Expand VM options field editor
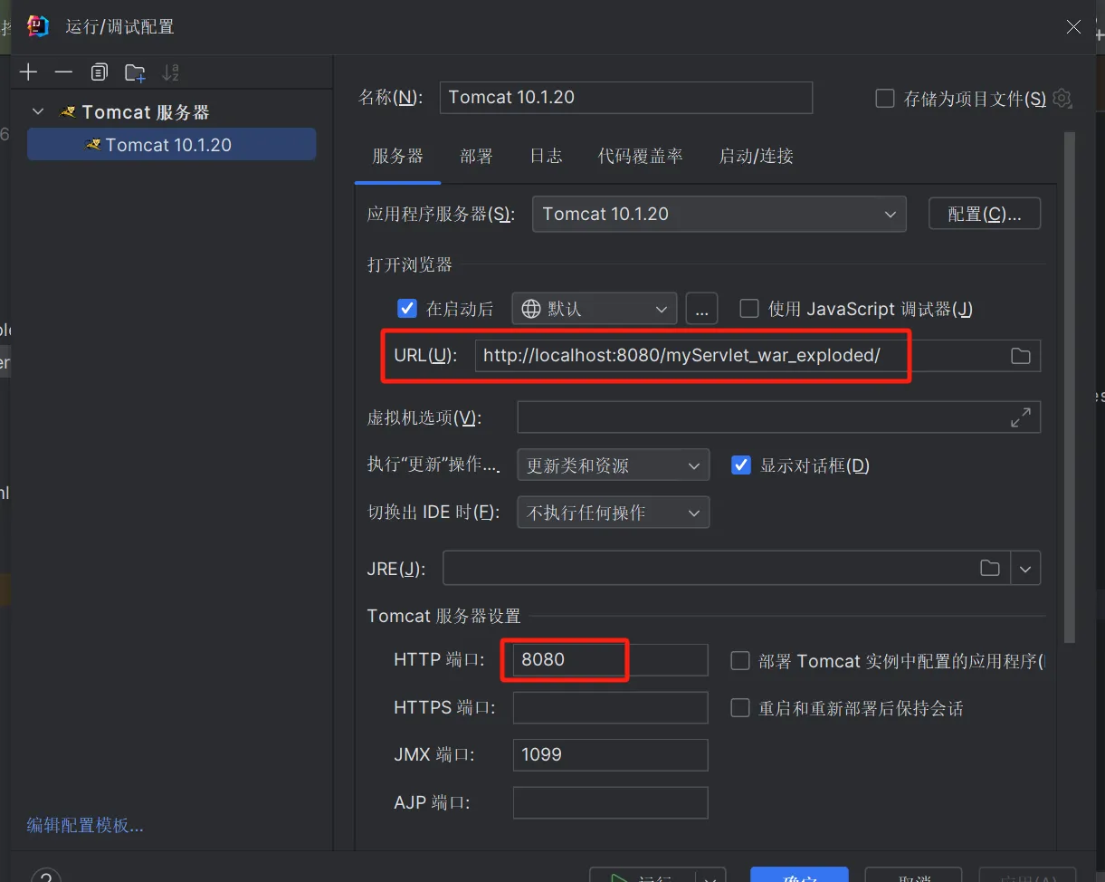 click(1020, 417)
